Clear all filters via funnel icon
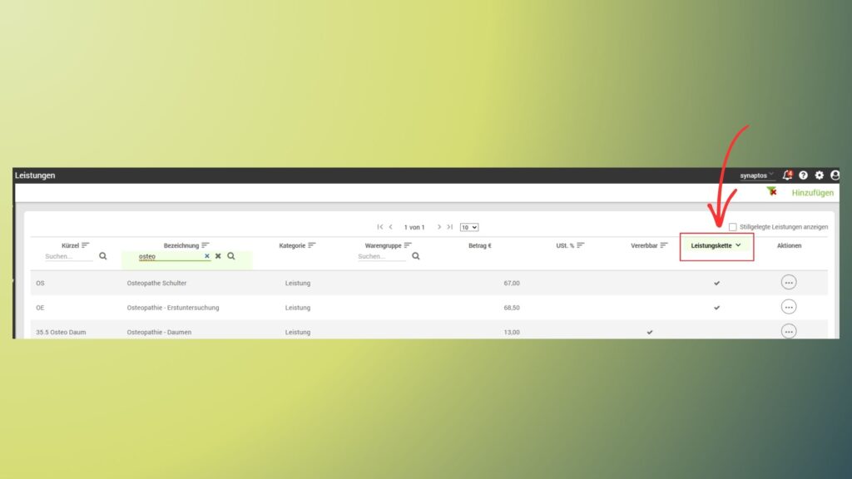This screenshot has width=852, height=479. pos(771,192)
